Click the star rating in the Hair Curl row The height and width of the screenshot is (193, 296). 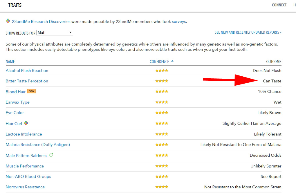(162, 123)
